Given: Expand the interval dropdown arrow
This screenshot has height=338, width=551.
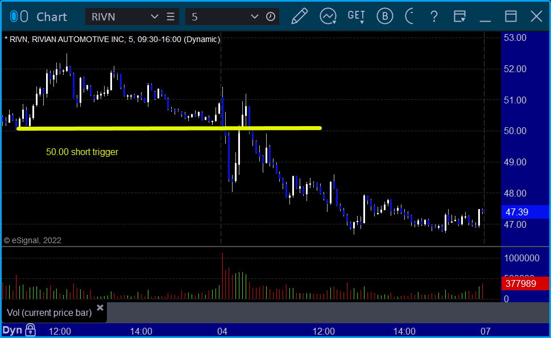Looking at the screenshot, I should [254, 16].
